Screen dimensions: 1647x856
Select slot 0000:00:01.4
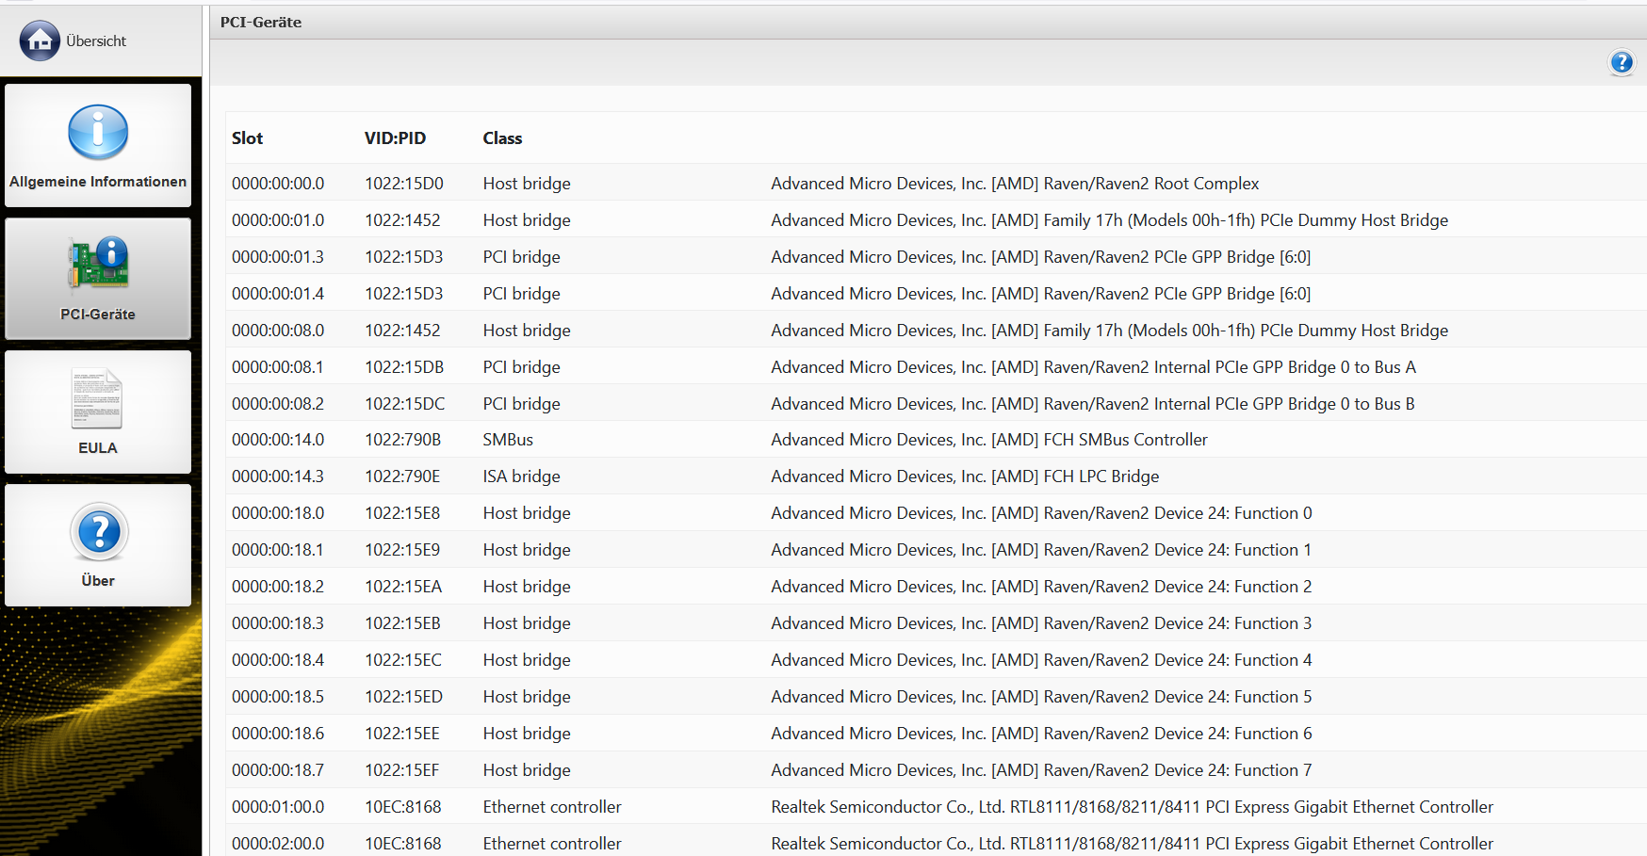pyautogui.click(x=278, y=294)
